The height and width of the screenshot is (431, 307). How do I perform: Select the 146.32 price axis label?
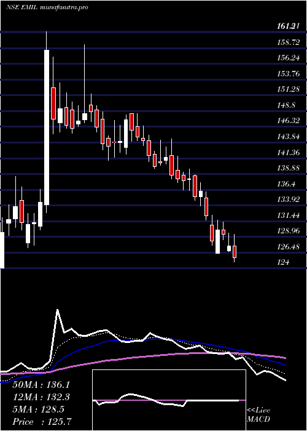click(288, 121)
